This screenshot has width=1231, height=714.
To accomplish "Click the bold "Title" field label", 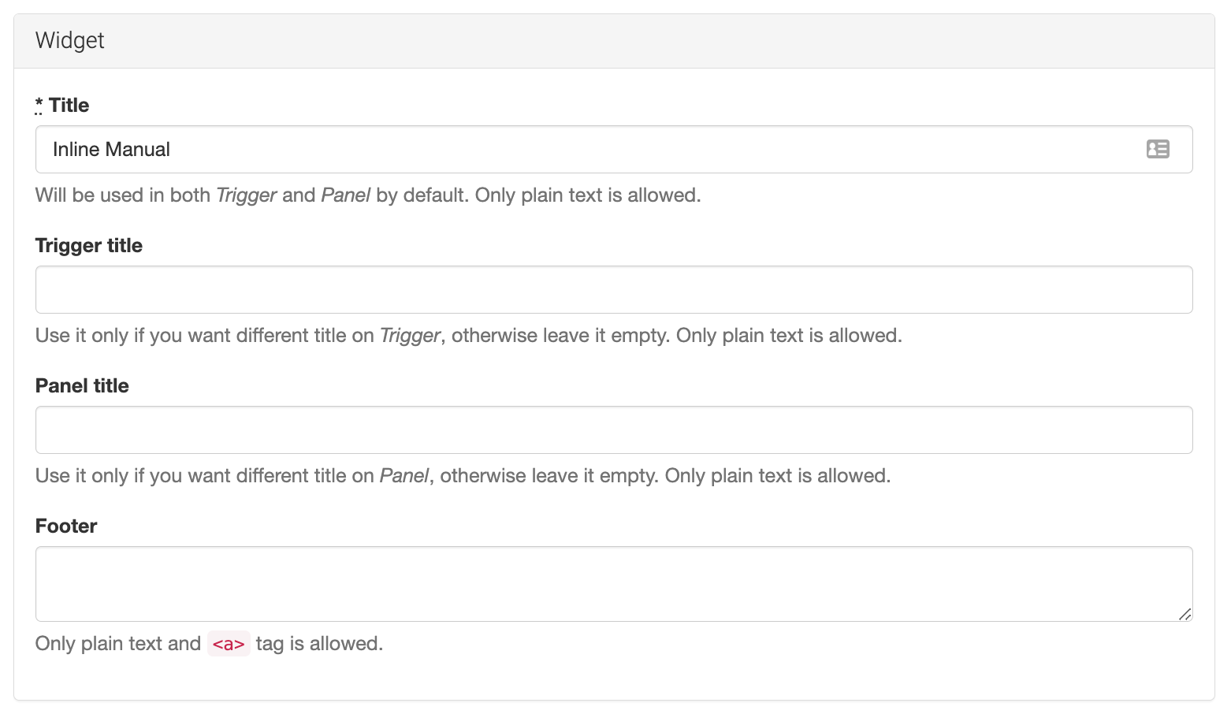I will [x=69, y=106].
